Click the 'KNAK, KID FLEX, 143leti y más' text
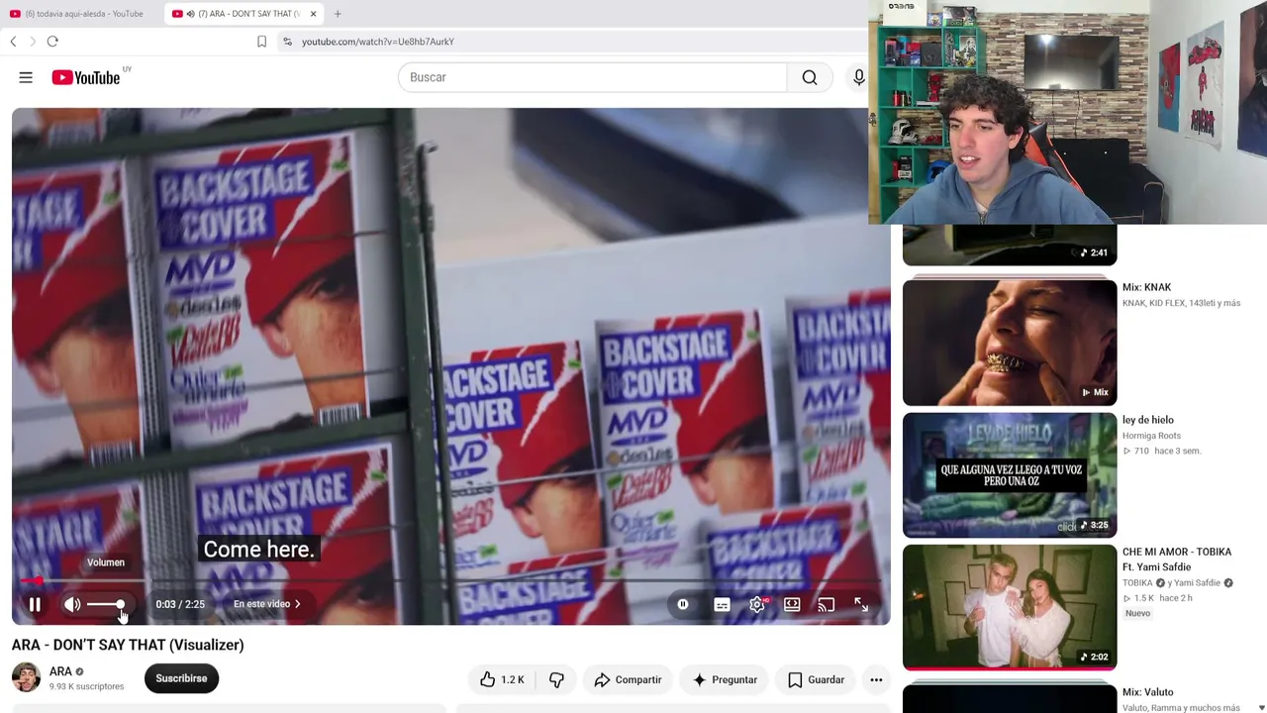Viewport: 1267px width, 713px height. (x=1181, y=303)
